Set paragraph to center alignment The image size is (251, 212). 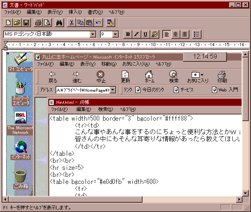(x=175, y=34)
